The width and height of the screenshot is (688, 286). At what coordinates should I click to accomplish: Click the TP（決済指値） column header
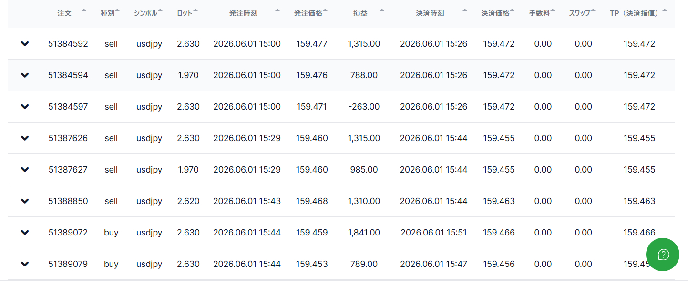pos(636,13)
